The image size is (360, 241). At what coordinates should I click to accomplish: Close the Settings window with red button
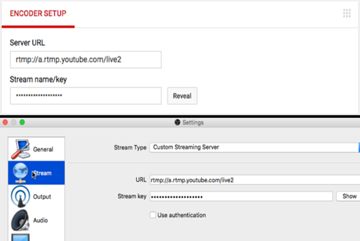tap(5, 122)
